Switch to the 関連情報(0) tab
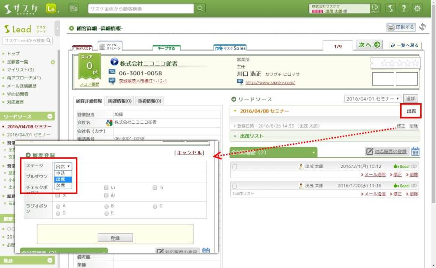 [x=119, y=101]
